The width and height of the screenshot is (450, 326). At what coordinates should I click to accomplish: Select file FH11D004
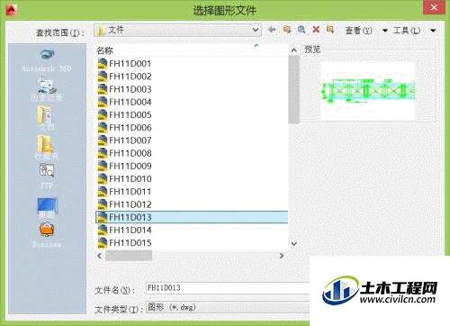[130, 102]
